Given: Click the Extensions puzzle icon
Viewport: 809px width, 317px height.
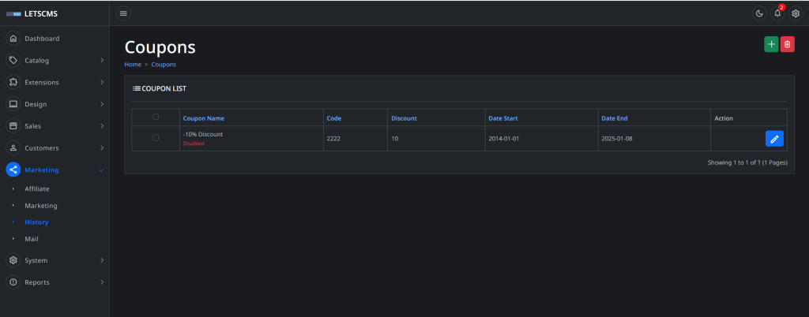Looking at the screenshot, I should pos(13,82).
